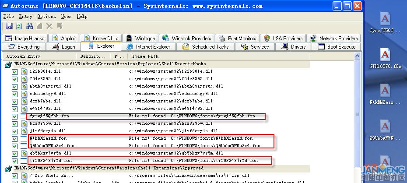The height and width of the screenshot is (183, 407).
Task: Switch to the Services tab
Action: coord(255,47)
